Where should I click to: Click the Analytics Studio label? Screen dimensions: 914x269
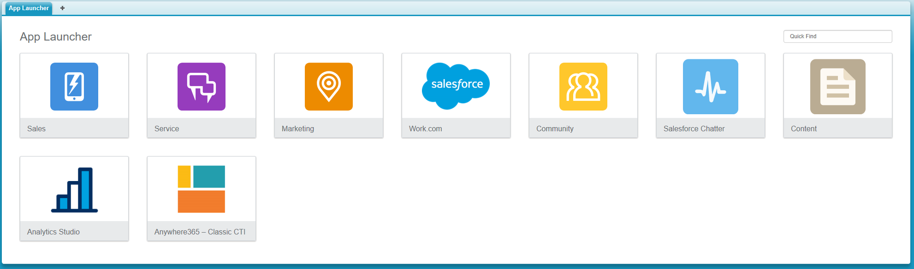click(x=53, y=232)
